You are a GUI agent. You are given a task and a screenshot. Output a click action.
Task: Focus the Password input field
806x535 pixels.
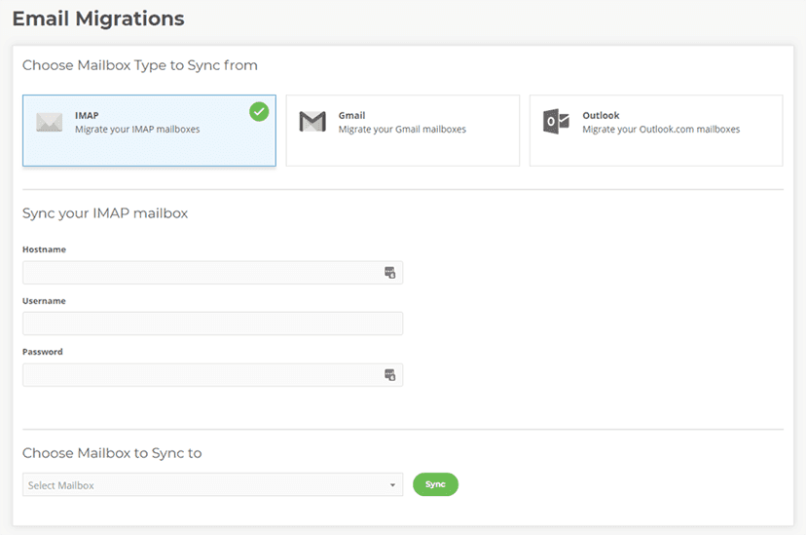(213, 375)
